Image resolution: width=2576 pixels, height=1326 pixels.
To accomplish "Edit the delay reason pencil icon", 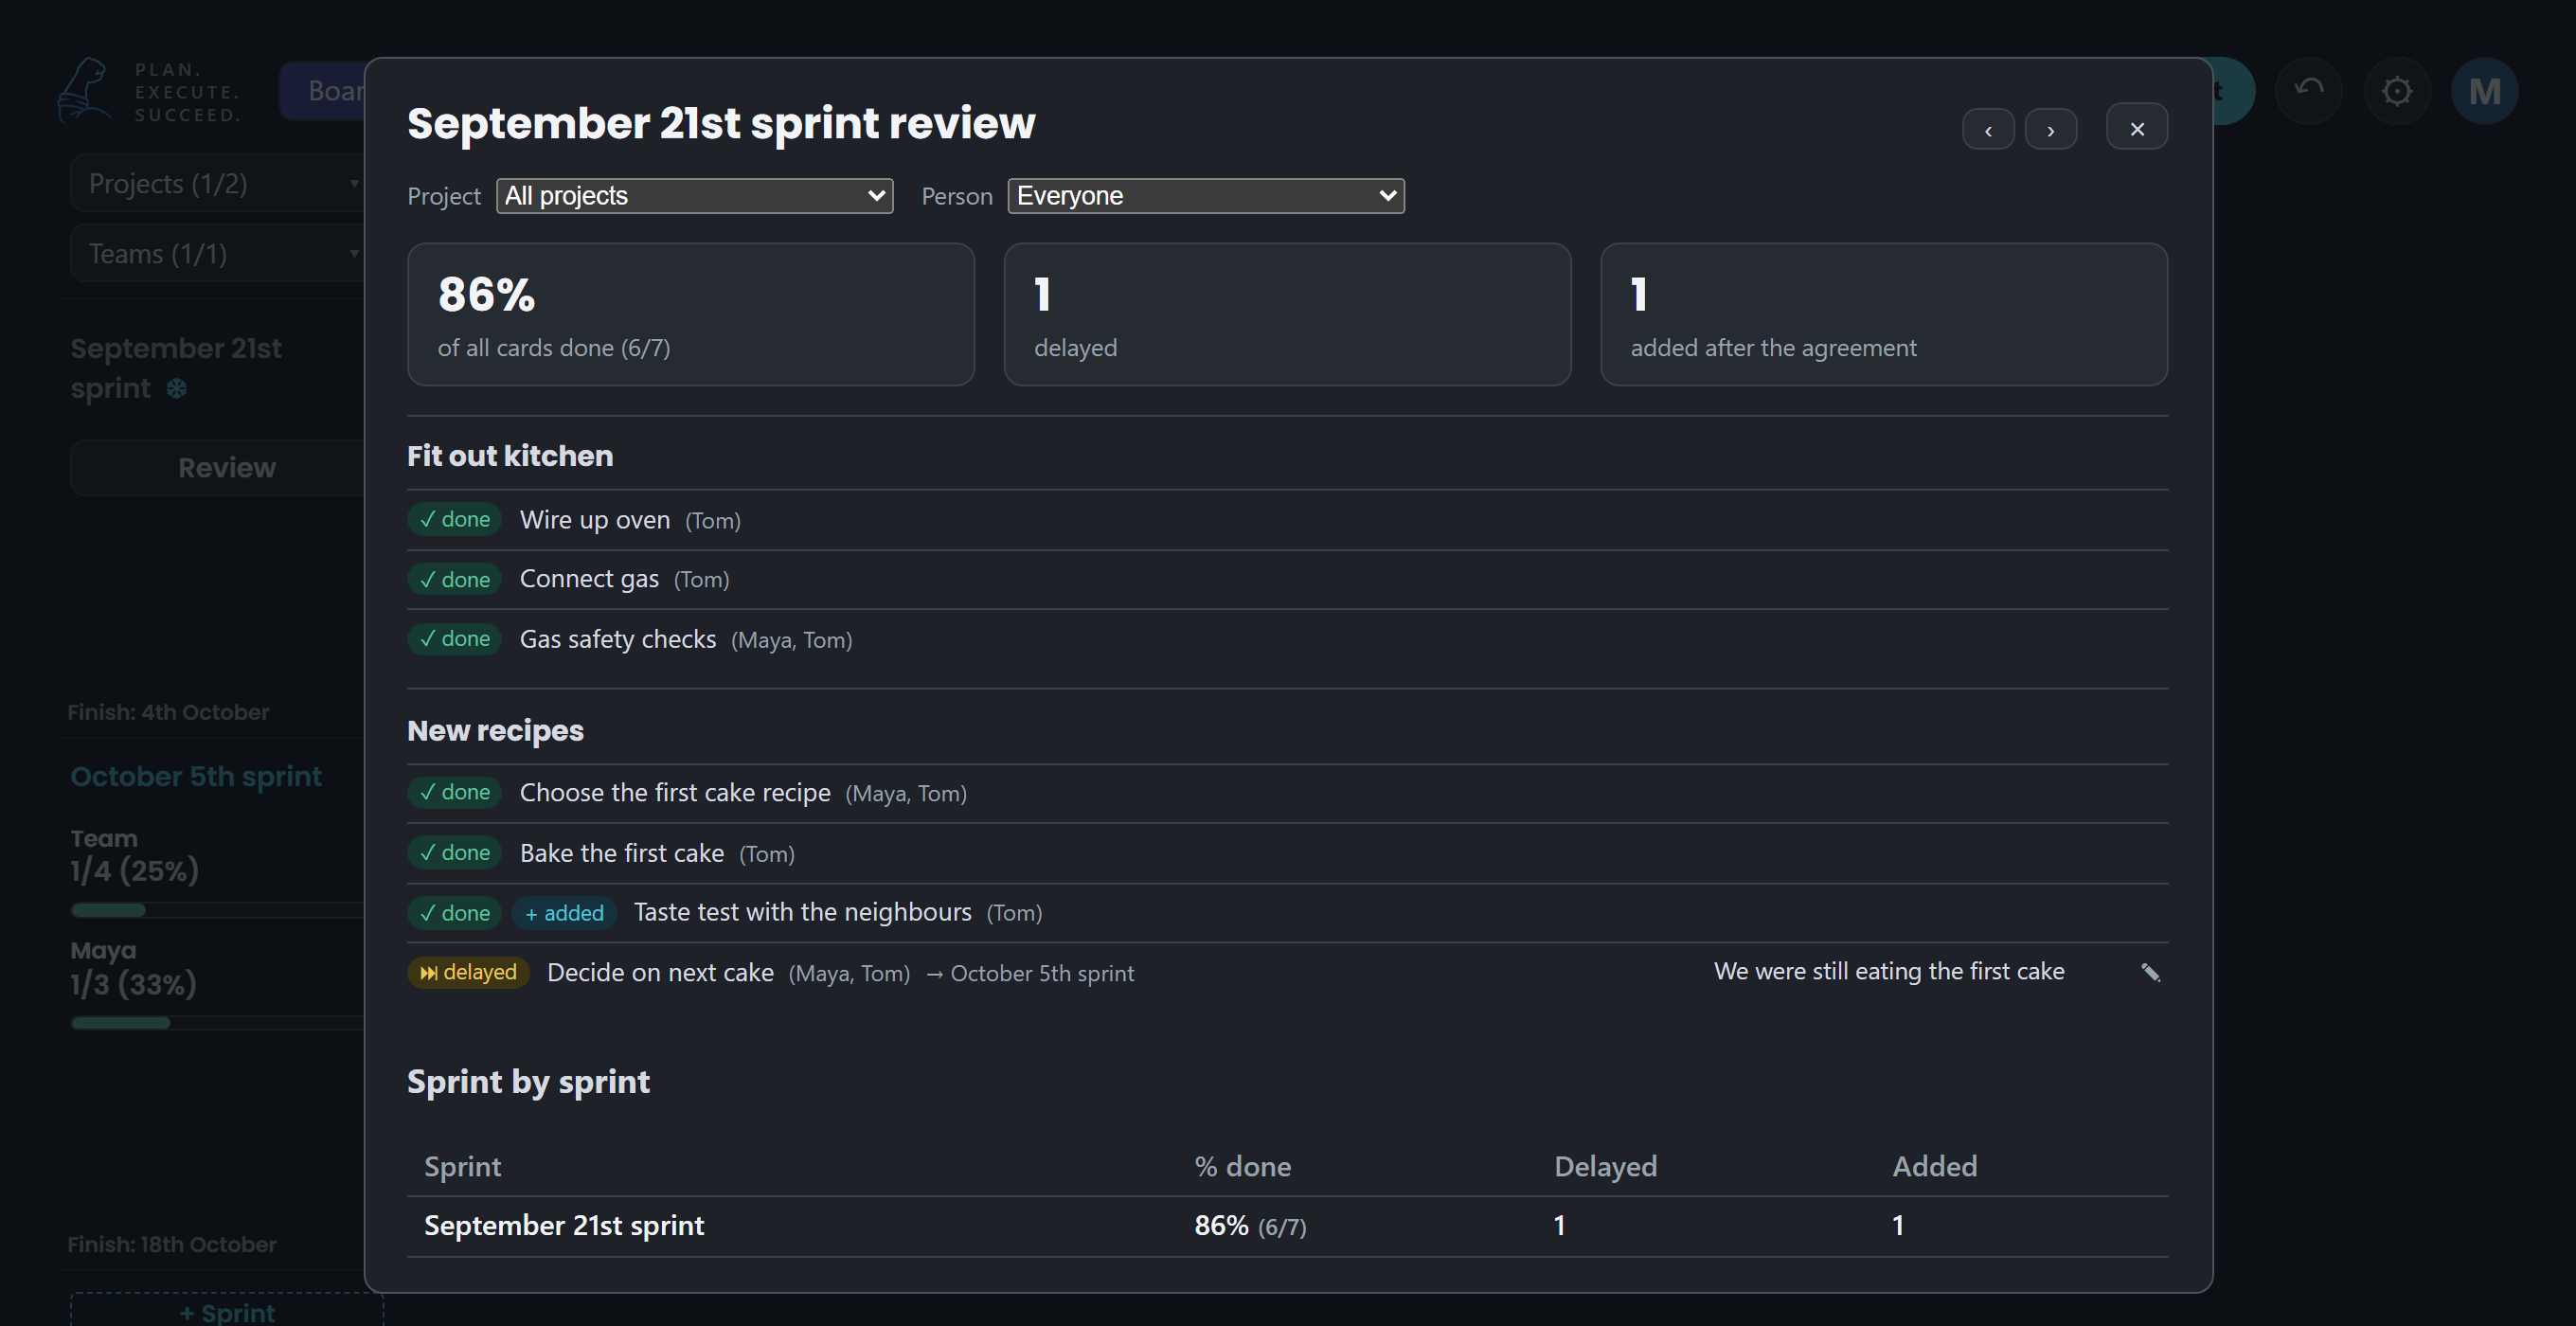I will point(2150,972).
